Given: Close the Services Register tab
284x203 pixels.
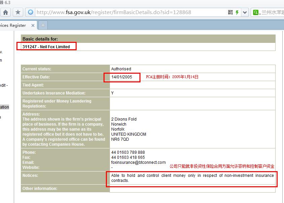Looking at the screenshot, I should [33, 25].
